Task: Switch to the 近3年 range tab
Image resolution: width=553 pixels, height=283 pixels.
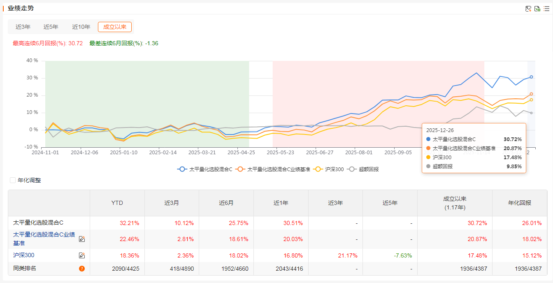Action: point(23,27)
